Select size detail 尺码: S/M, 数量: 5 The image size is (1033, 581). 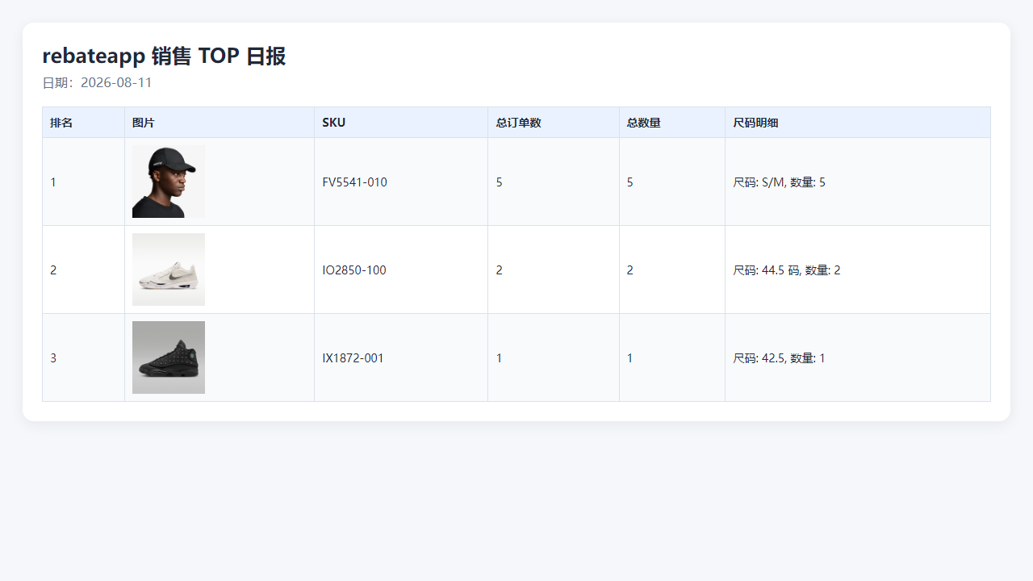tap(780, 182)
